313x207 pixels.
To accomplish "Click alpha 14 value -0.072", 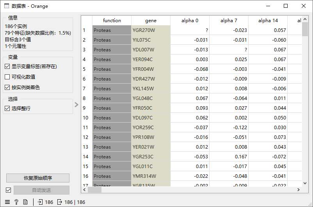I will pyautogui.click(x=268, y=157).
